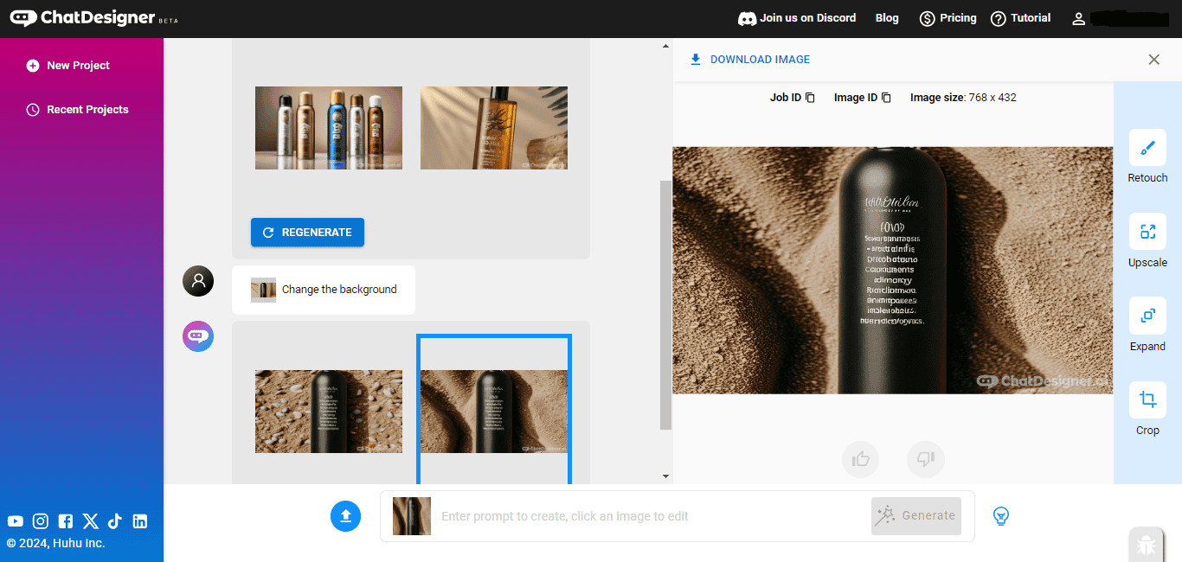Click the user account icon
Viewport: 1182px width, 562px height.
pos(1078,18)
